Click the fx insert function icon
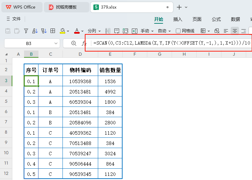Screen dimensions: 252x180 [84, 43]
